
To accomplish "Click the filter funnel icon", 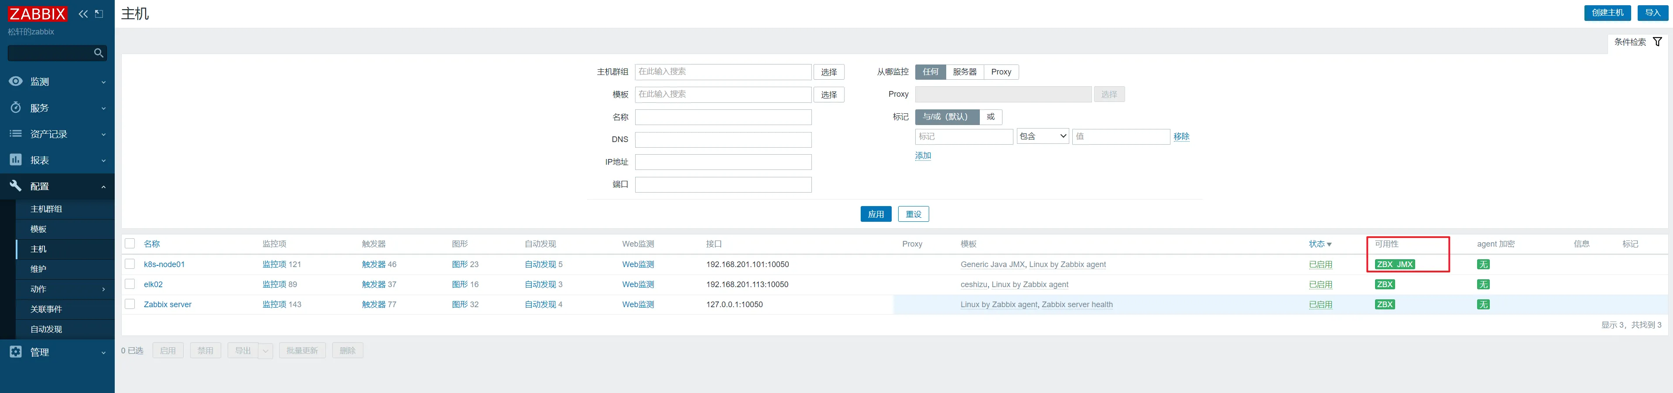I will tap(1657, 42).
